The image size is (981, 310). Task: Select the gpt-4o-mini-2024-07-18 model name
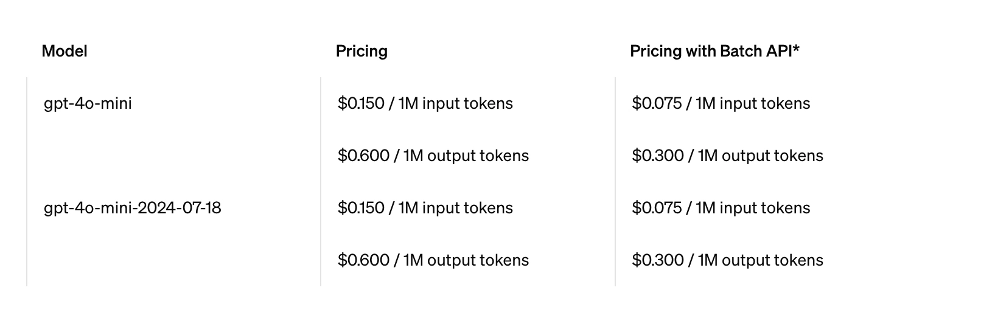(x=132, y=208)
